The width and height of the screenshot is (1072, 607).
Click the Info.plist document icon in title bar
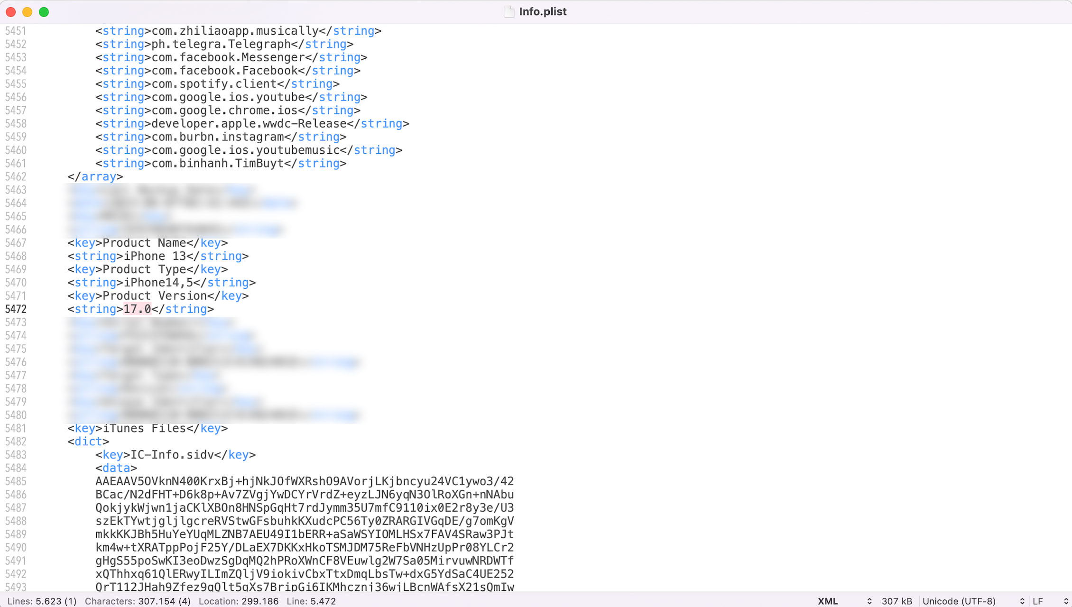(x=509, y=11)
